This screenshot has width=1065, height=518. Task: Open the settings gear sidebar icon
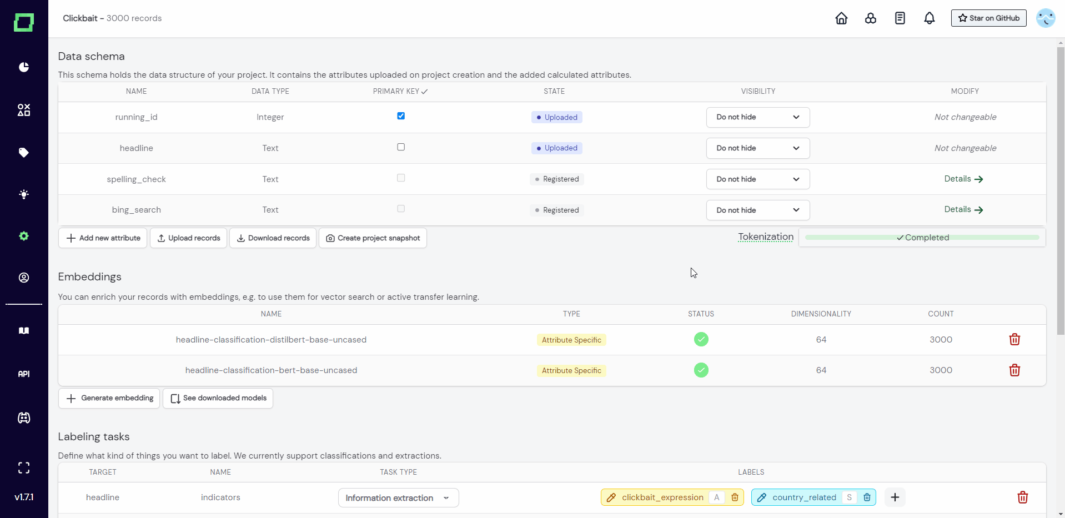pyautogui.click(x=24, y=236)
